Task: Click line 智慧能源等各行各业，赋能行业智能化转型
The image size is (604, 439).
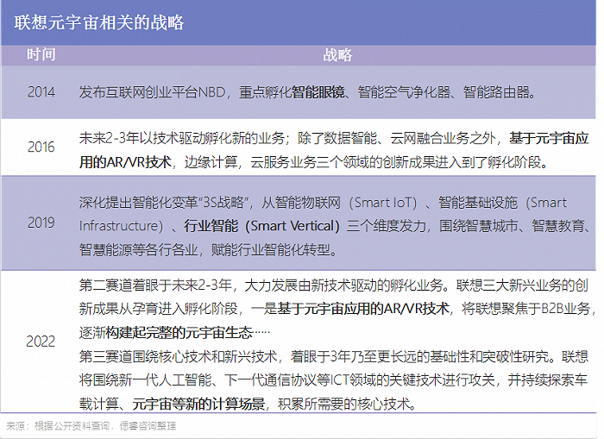Action: (208, 250)
